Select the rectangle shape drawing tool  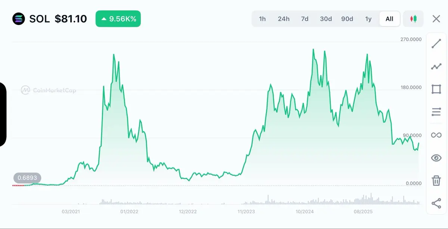(436, 89)
